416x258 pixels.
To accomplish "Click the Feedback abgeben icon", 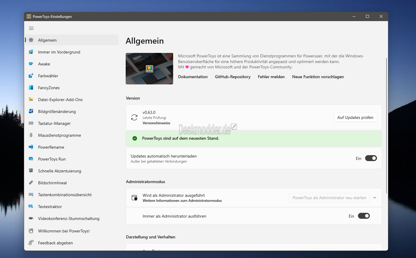I will click(x=31, y=243).
